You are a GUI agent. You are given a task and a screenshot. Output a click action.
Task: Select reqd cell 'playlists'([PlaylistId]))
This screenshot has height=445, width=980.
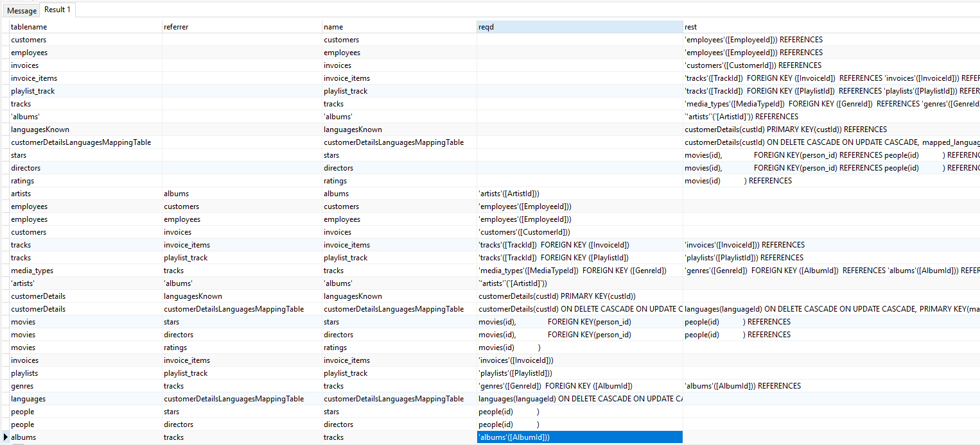pyautogui.click(x=579, y=373)
